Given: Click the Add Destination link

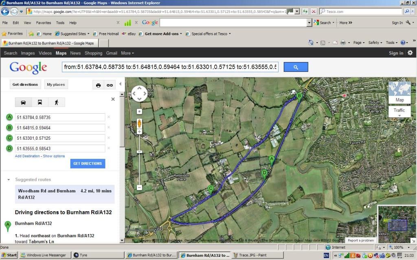Looking at the screenshot, I should [x=27, y=156].
